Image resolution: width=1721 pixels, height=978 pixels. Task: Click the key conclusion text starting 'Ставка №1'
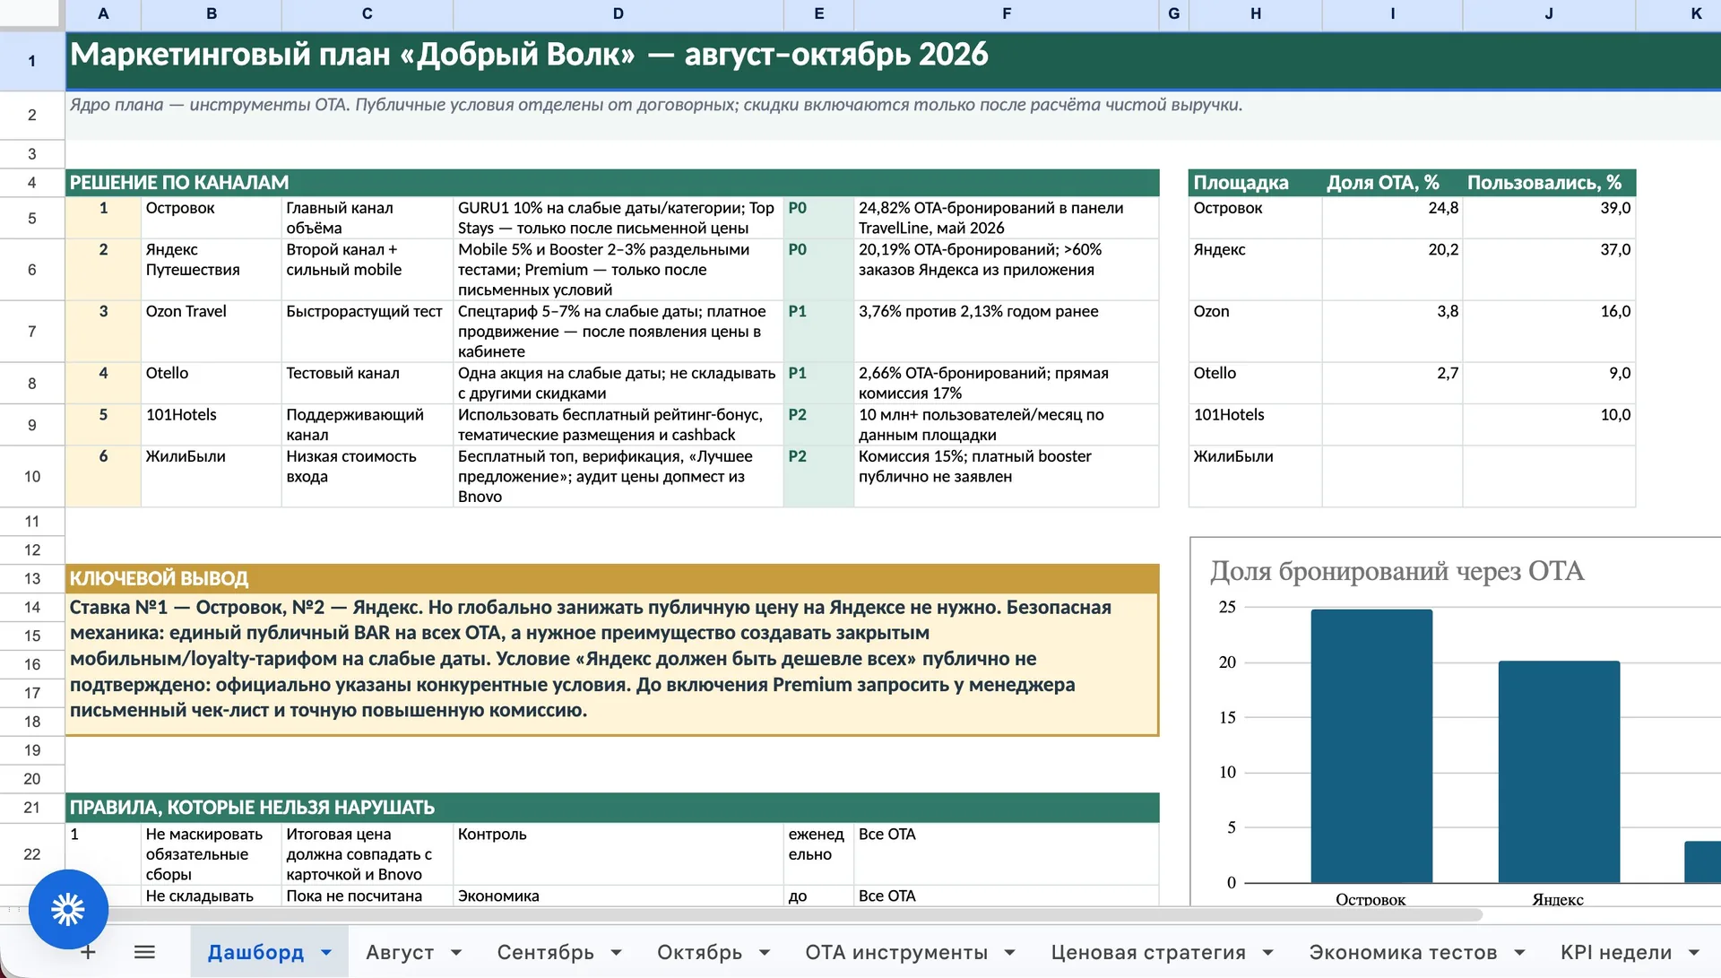click(x=612, y=663)
